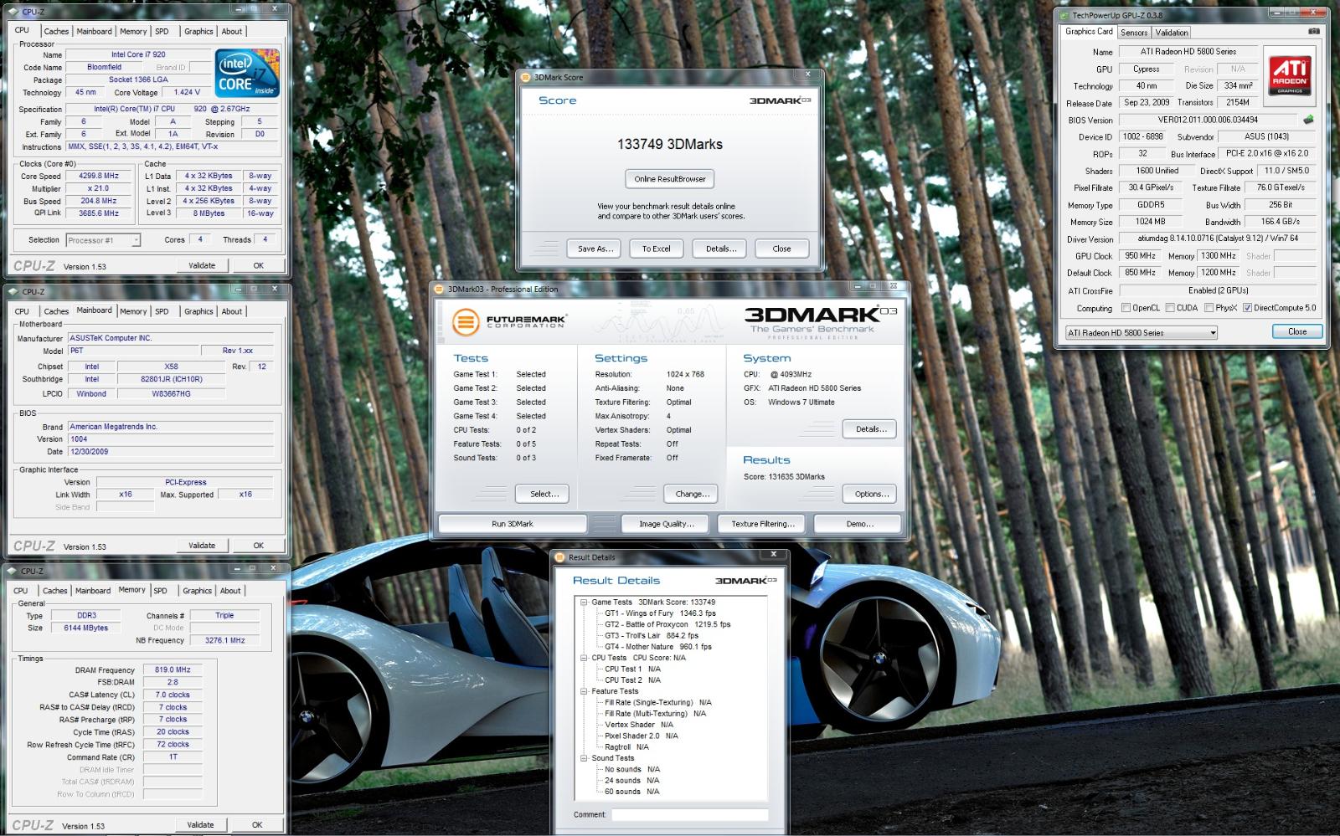The image size is (1340, 836).
Task: Click Close in the 3DMark Score window
Action: point(781,249)
